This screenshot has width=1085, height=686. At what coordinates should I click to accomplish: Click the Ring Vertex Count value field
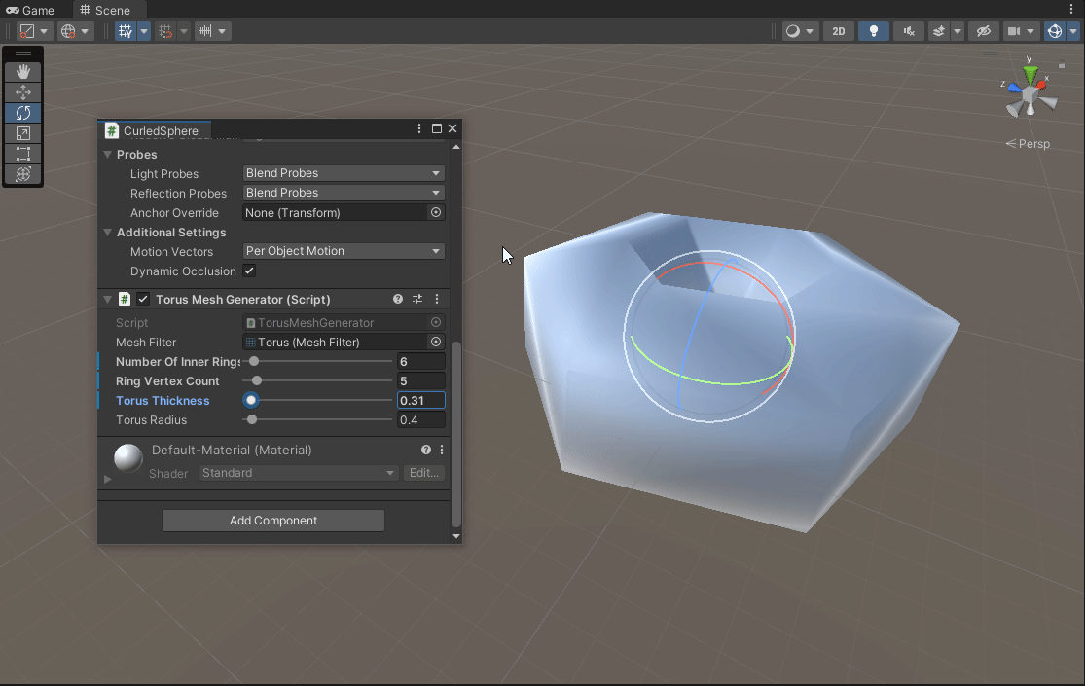click(x=420, y=380)
